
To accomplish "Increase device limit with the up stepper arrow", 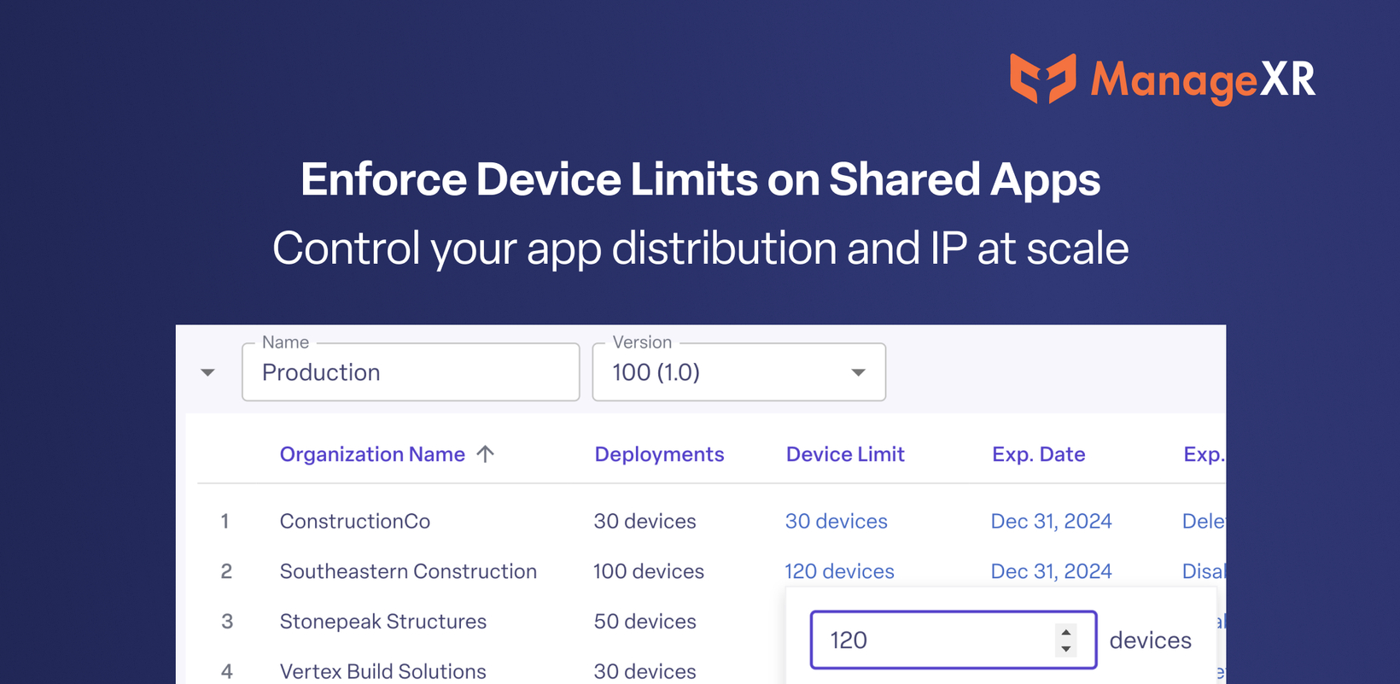I will coord(1065,632).
